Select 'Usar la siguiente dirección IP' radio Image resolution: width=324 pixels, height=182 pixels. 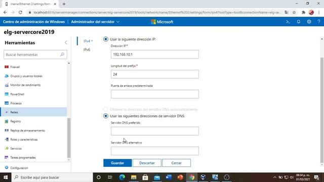[x=106, y=39]
